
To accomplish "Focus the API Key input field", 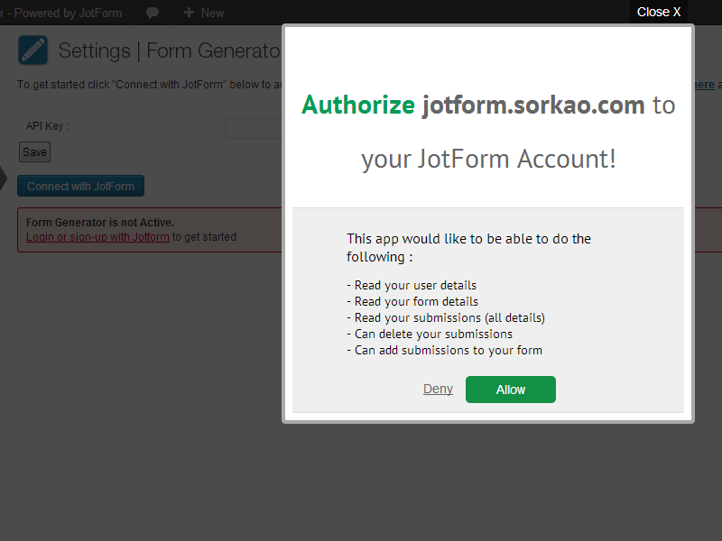I will click(255, 128).
